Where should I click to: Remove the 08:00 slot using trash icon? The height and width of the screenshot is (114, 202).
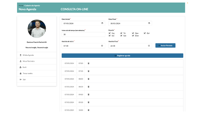click(88, 79)
